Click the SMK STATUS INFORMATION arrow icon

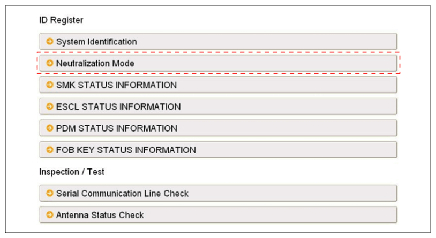[x=50, y=85]
